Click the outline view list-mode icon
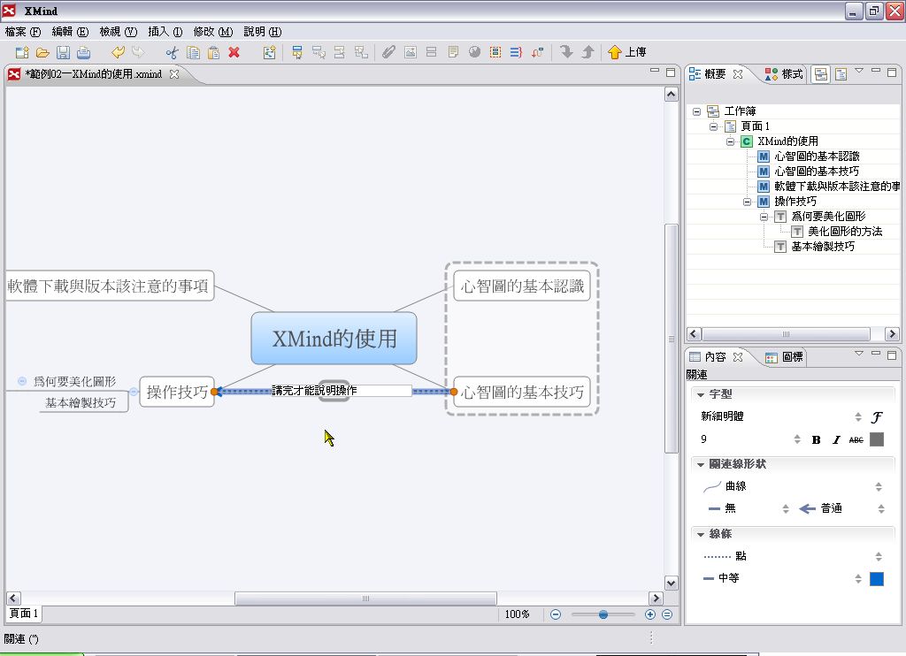The height and width of the screenshot is (656, 906). coord(841,74)
